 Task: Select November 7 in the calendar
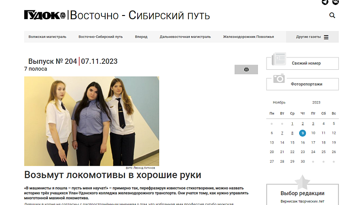coord(282,133)
